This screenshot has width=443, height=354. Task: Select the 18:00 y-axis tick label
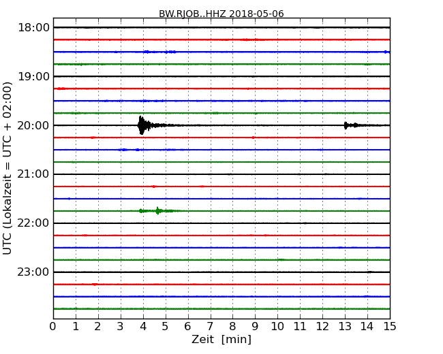(33, 28)
